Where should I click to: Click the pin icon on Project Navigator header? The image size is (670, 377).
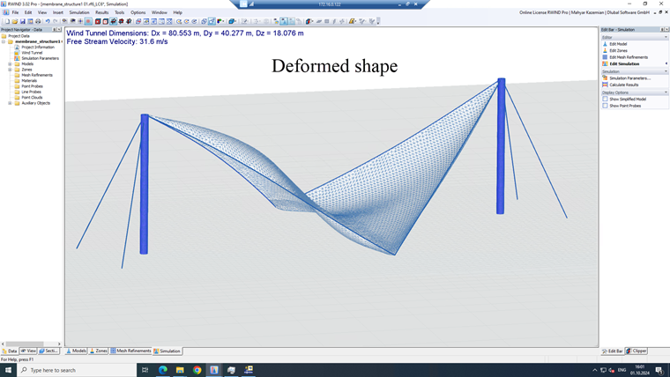(55, 29)
